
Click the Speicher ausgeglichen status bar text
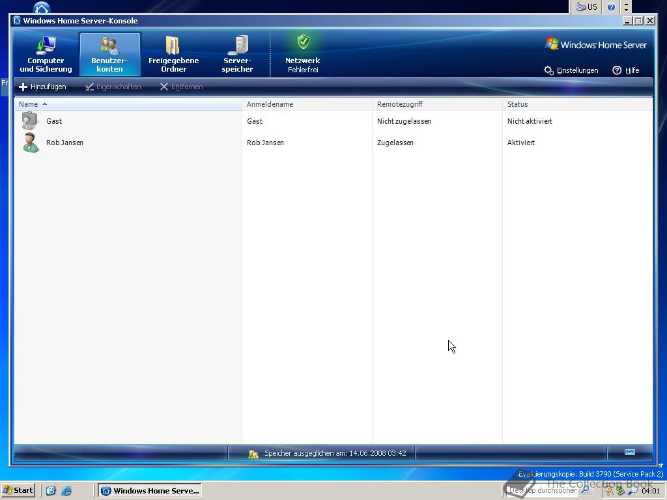[x=335, y=453]
